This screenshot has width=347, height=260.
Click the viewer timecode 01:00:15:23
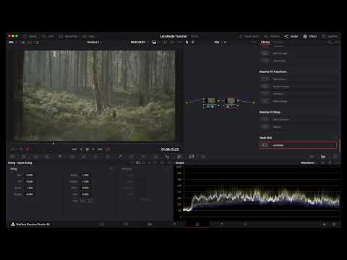(170, 149)
